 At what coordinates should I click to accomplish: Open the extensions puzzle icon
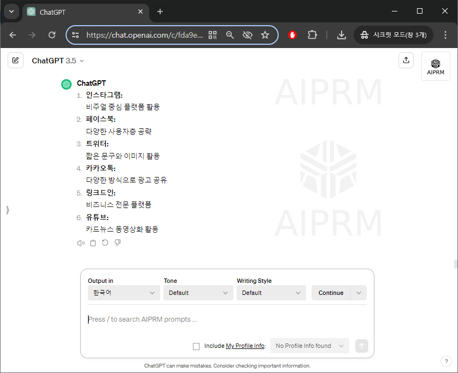pos(312,35)
